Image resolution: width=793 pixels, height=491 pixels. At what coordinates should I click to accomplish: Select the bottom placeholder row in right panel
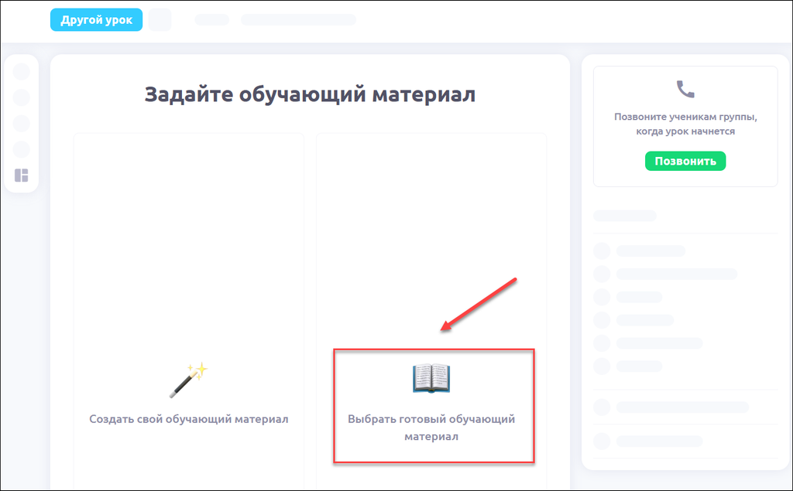point(658,441)
